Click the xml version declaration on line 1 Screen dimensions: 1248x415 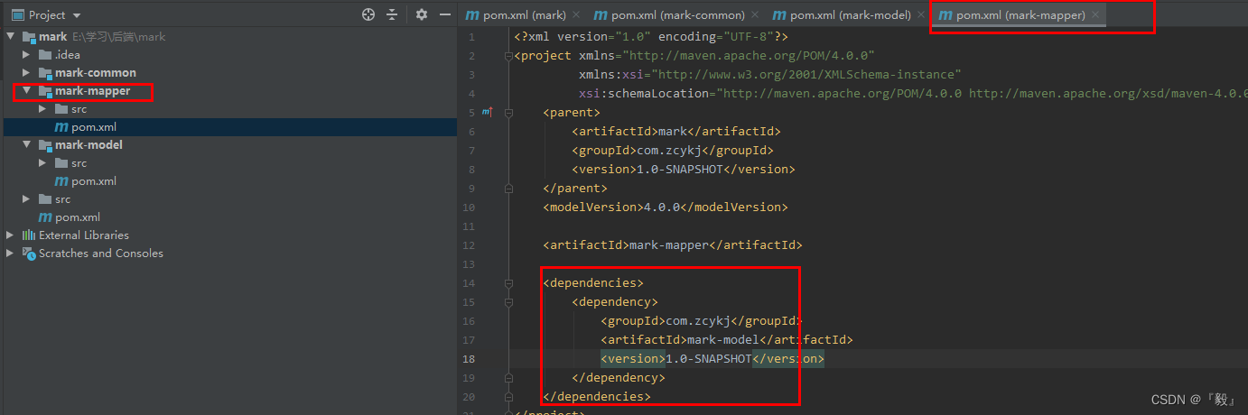(x=652, y=36)
